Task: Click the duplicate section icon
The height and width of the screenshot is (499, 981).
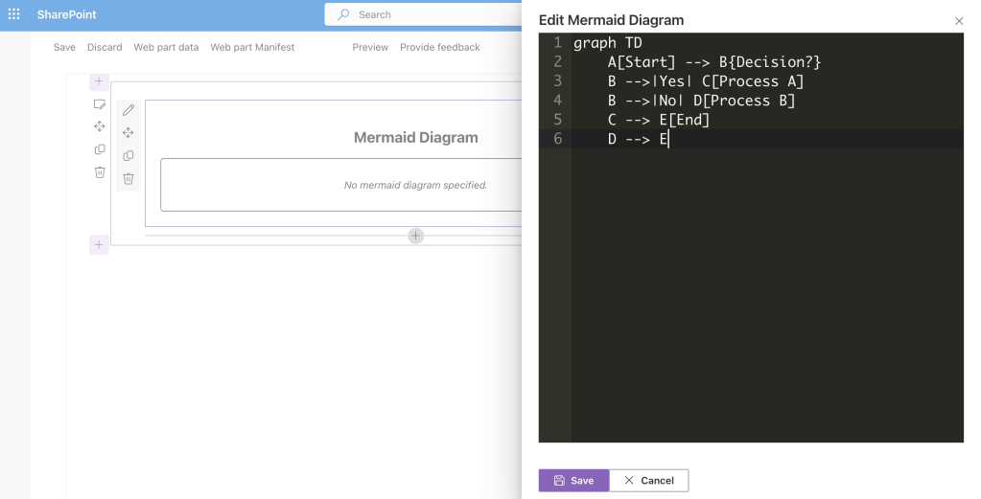Action: pos(99,149)
